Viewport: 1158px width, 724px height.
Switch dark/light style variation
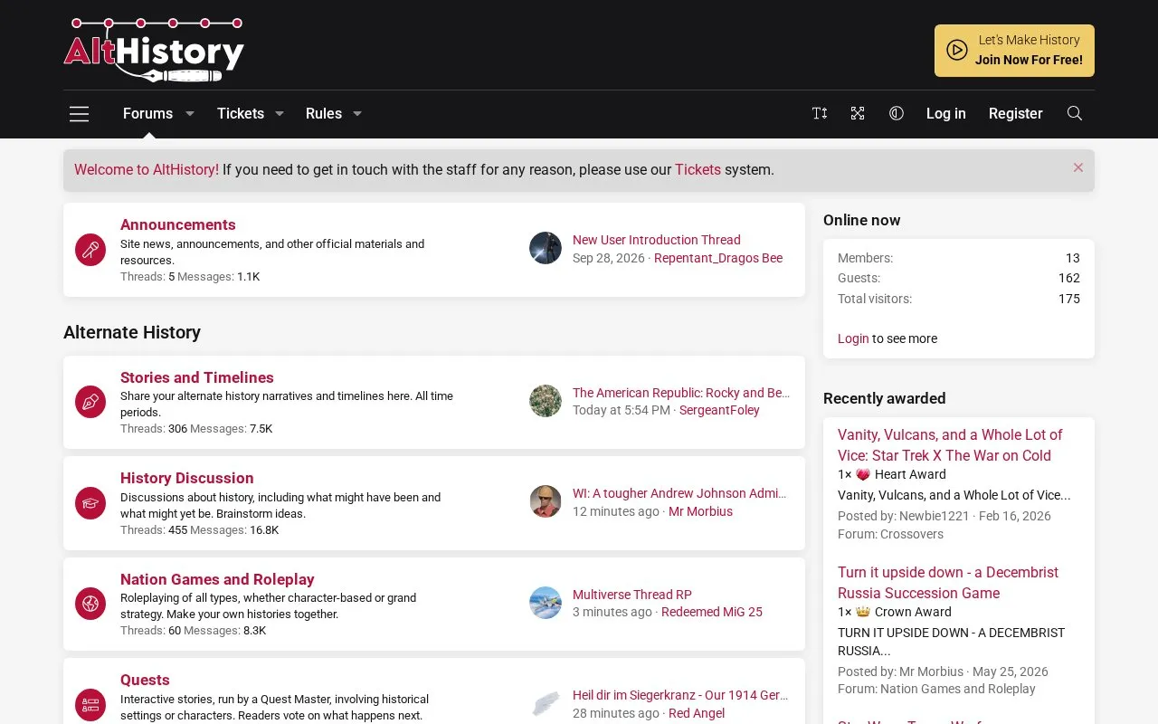pos(897,114)
